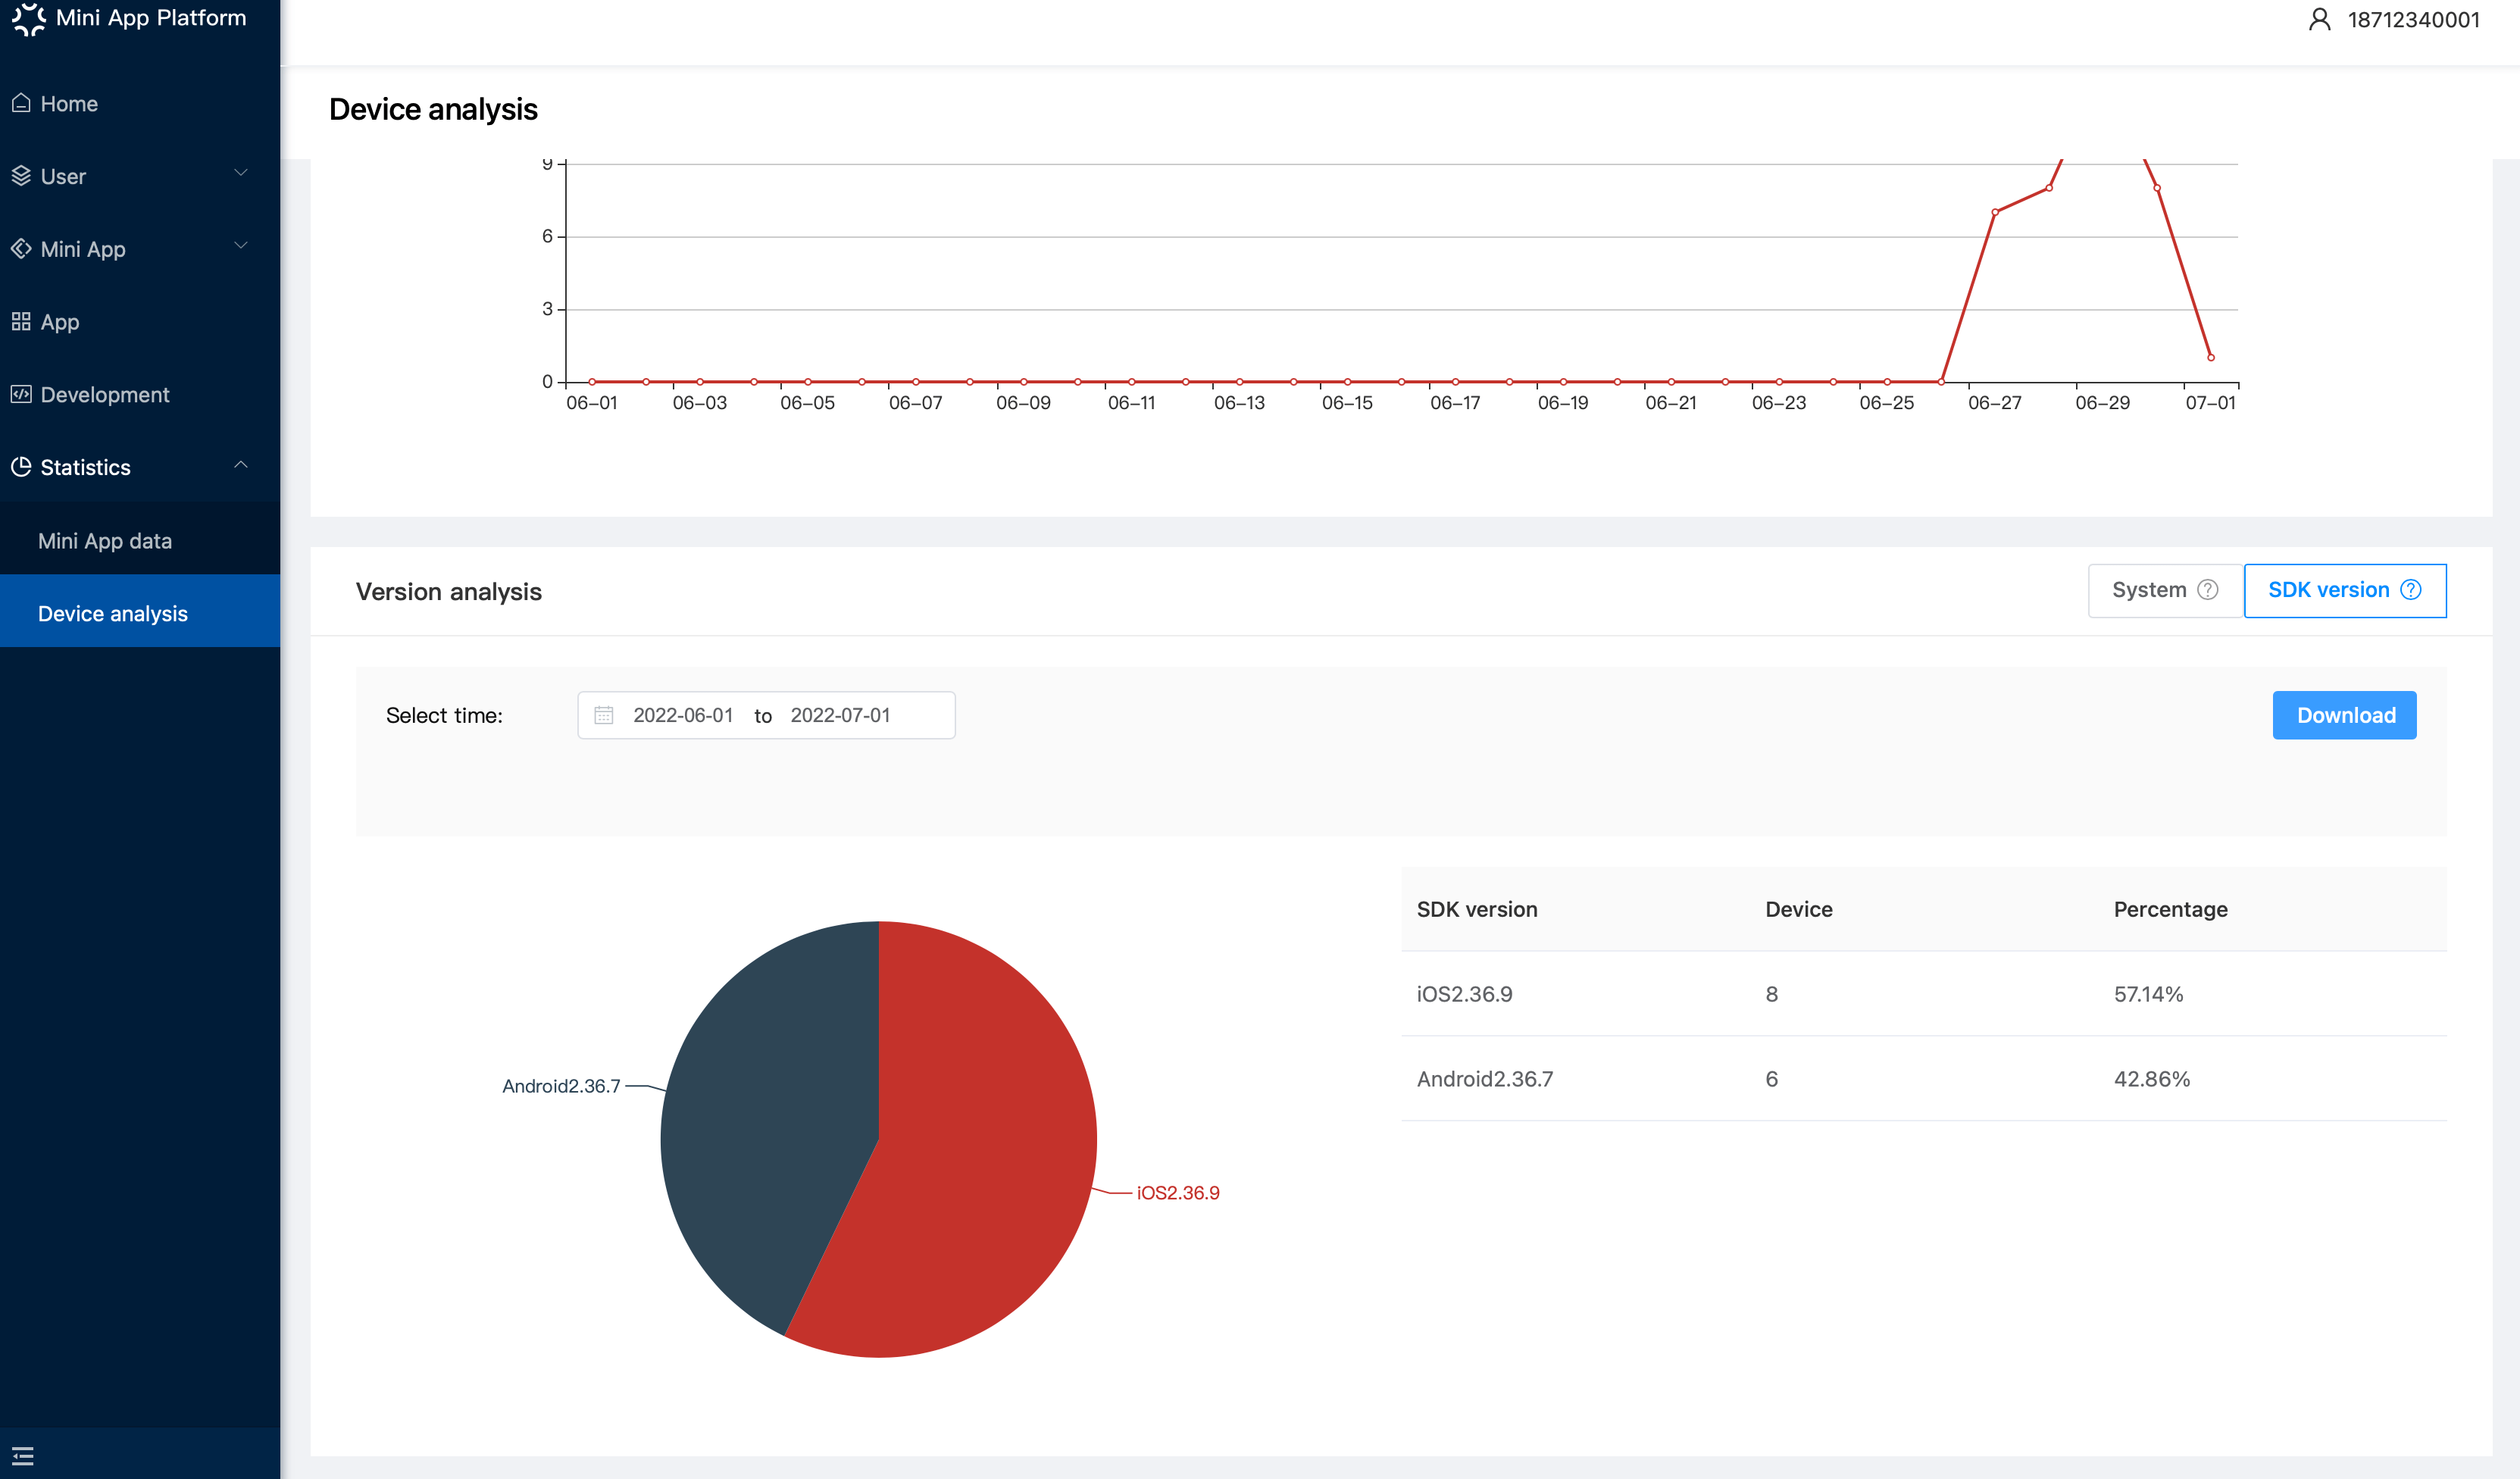The image size is (2520, 1479).
Task: Expand the User menu chevron
Action: pyautogui.click(x=241, y=173)
